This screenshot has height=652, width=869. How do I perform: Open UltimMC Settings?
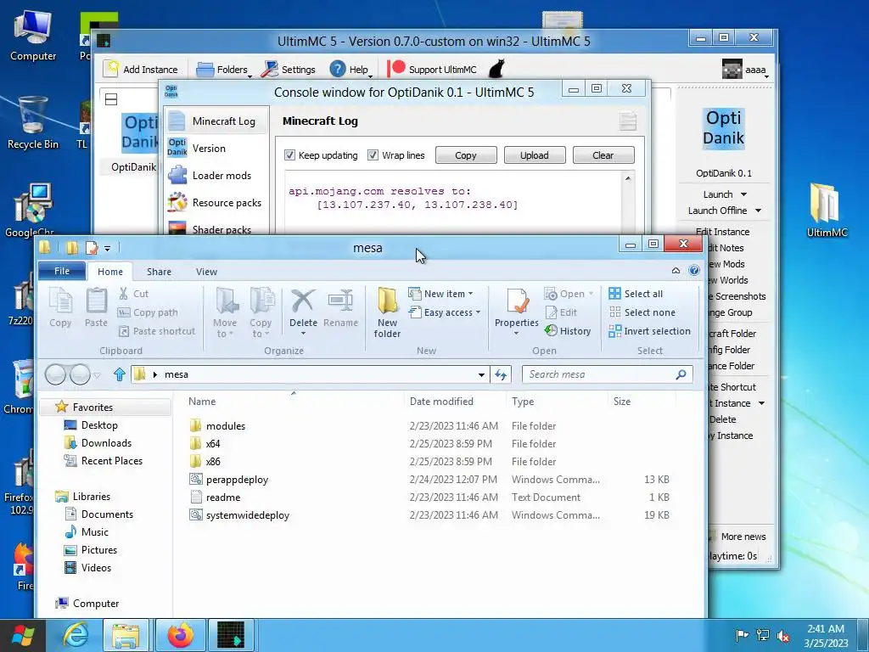289,70
